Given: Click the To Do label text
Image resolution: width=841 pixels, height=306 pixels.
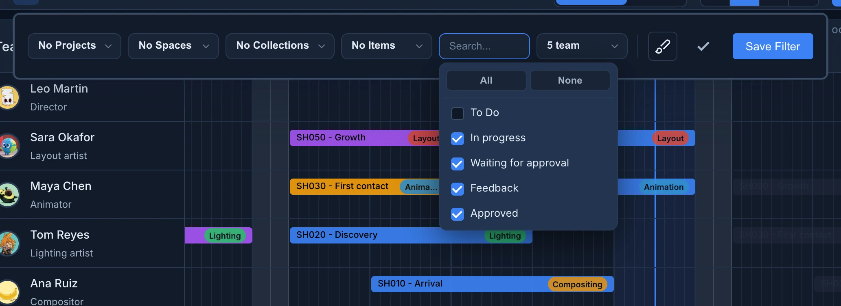Looking at the screenshot, I should [485, 112].
